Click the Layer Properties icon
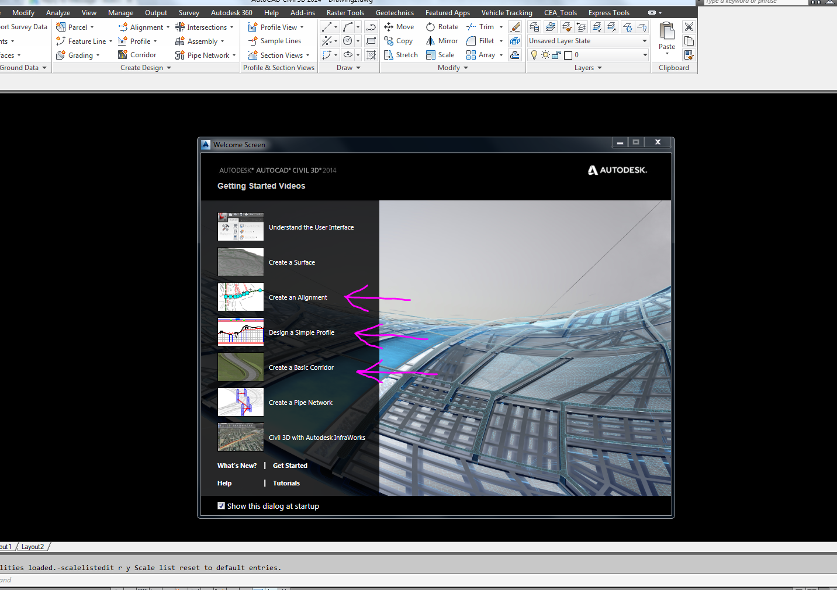 pyautogui.click(x=534, y=27)
